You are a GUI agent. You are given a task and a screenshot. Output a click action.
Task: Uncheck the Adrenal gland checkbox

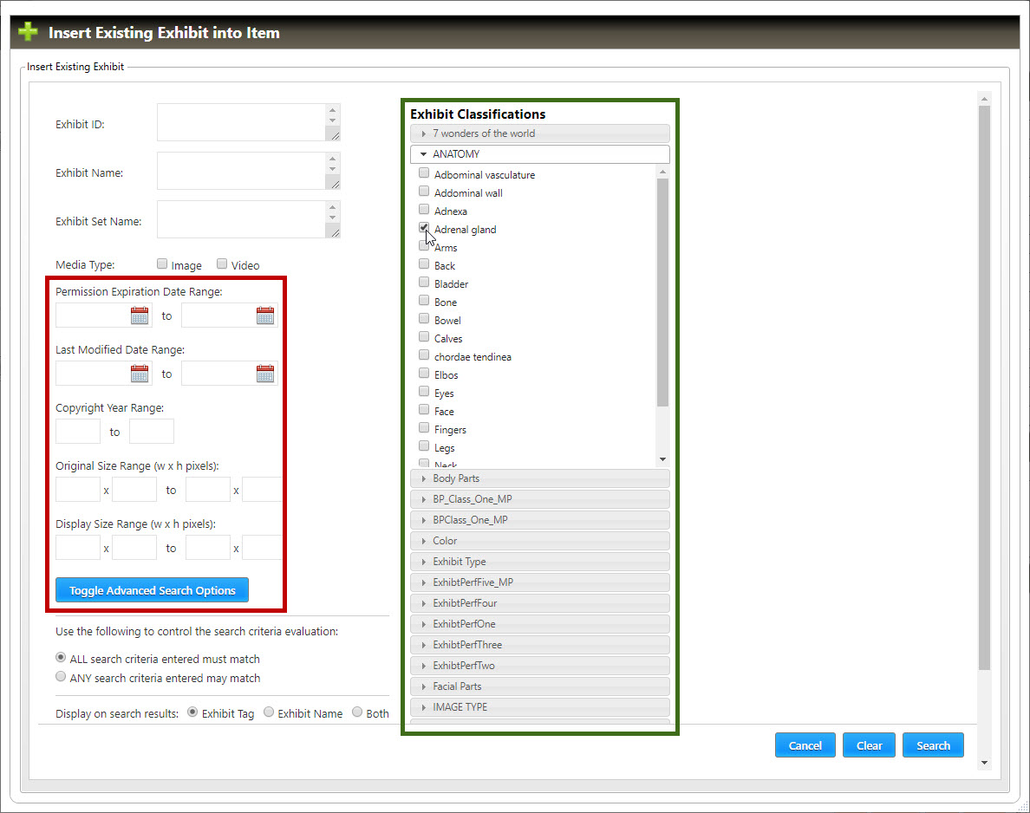(424, 228)
